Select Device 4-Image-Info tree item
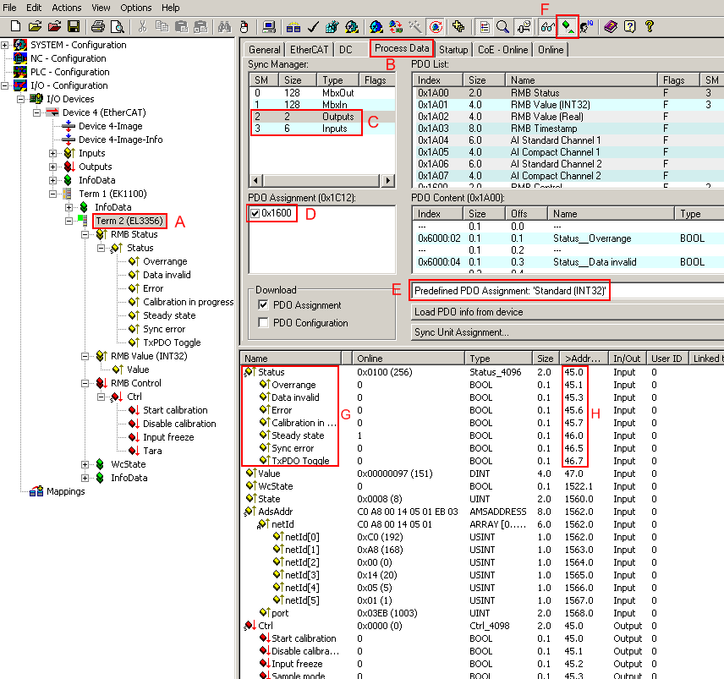This screenshot has width=724, height=679. tap(120, 140)
